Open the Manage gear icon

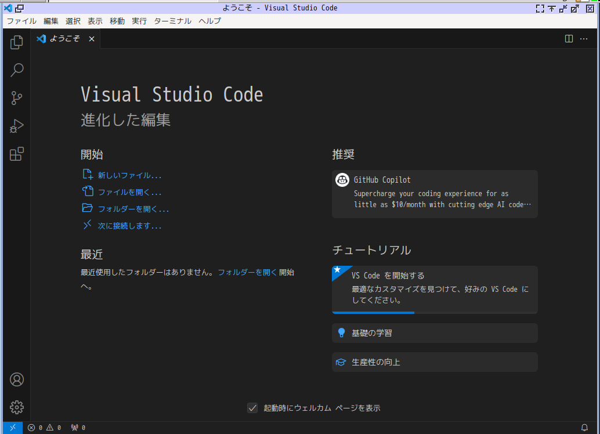tap(16, 407)
